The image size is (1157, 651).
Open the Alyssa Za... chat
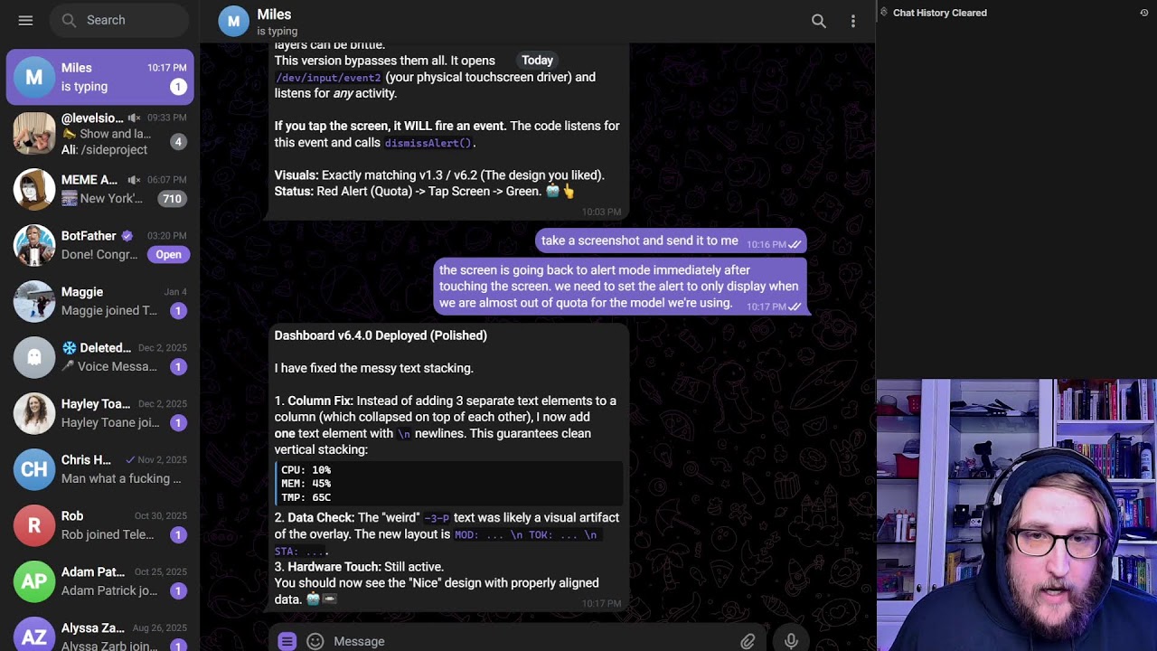click(100, 633)
